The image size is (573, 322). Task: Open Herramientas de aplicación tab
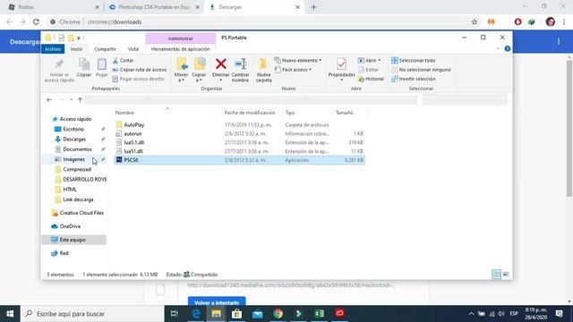pyautogui.click(x=181, y=49)
